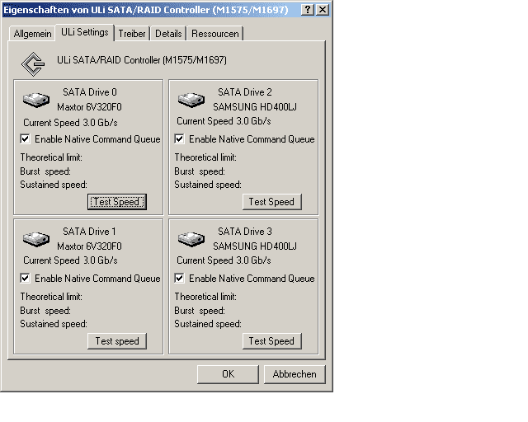Screen dimensions: 528x422
Task: Click 'Burst speed:' label of Drive 2
Action: [x=200, y=171]
